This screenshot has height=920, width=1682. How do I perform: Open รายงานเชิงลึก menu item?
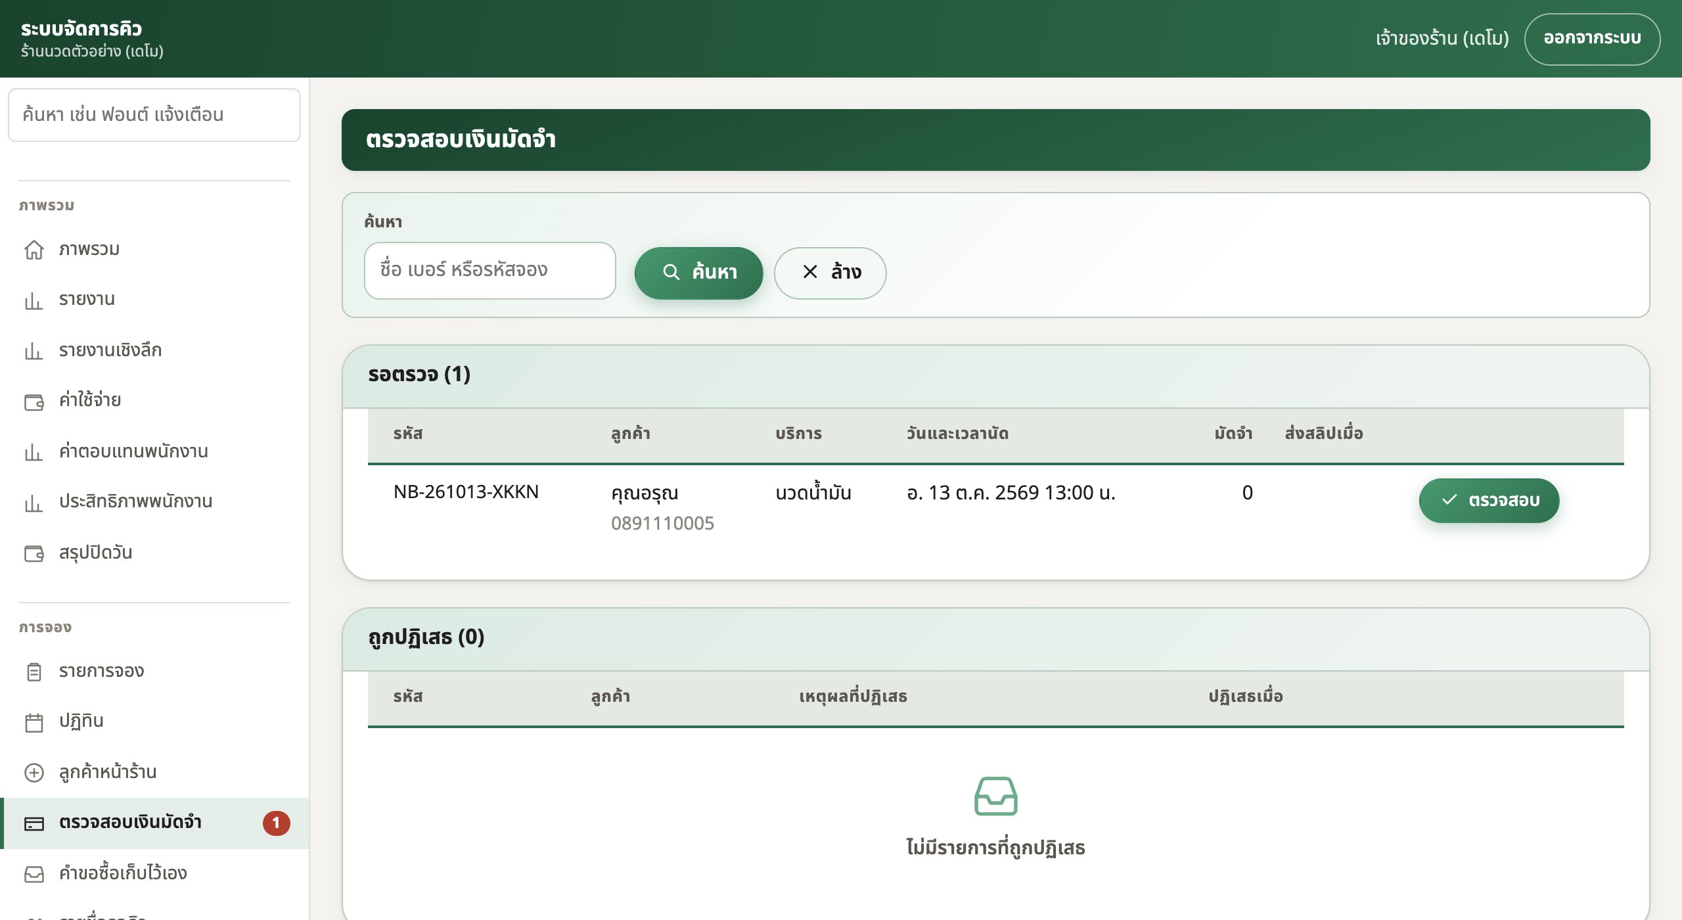(154, 351)
